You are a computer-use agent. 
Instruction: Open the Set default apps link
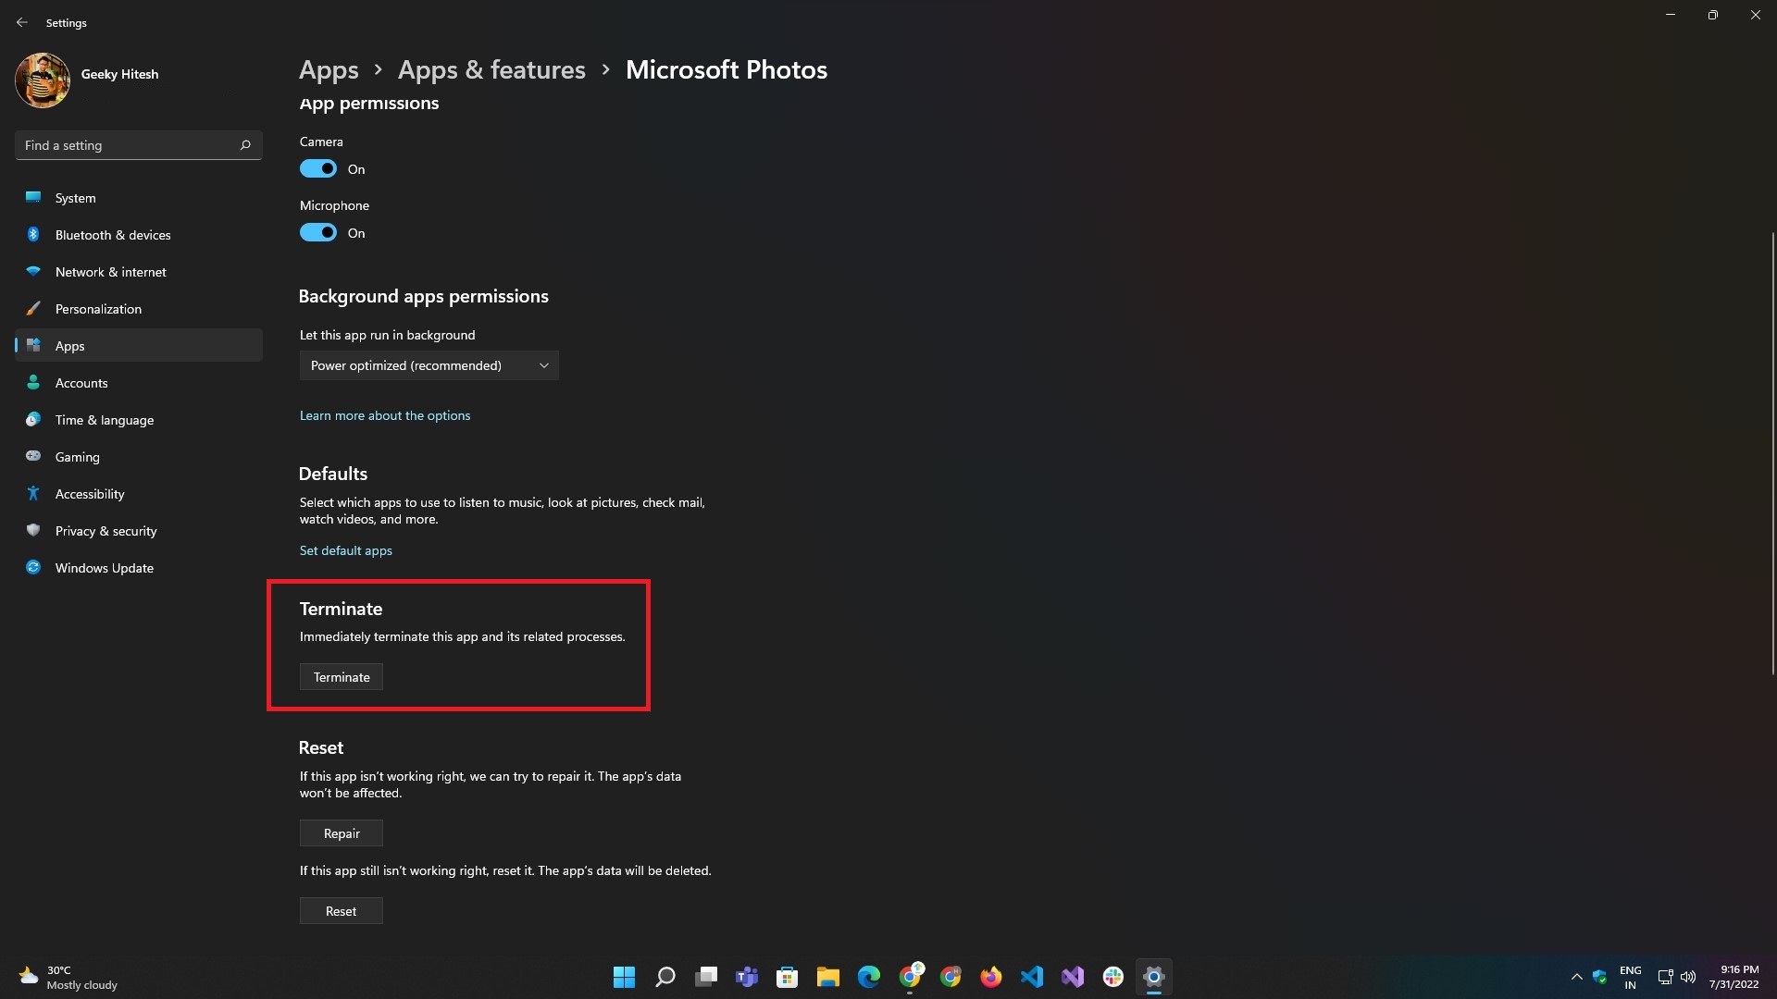point(345,549)
